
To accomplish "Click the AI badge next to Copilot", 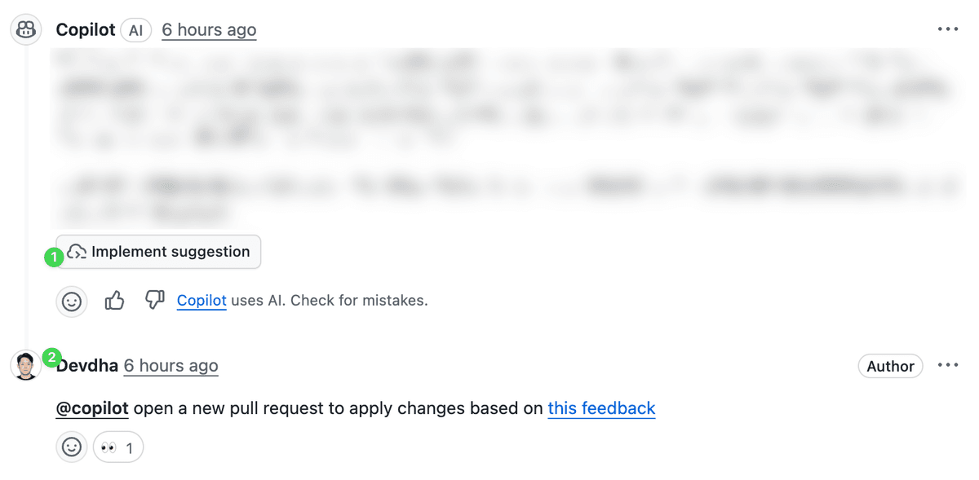I will [136, 31].
